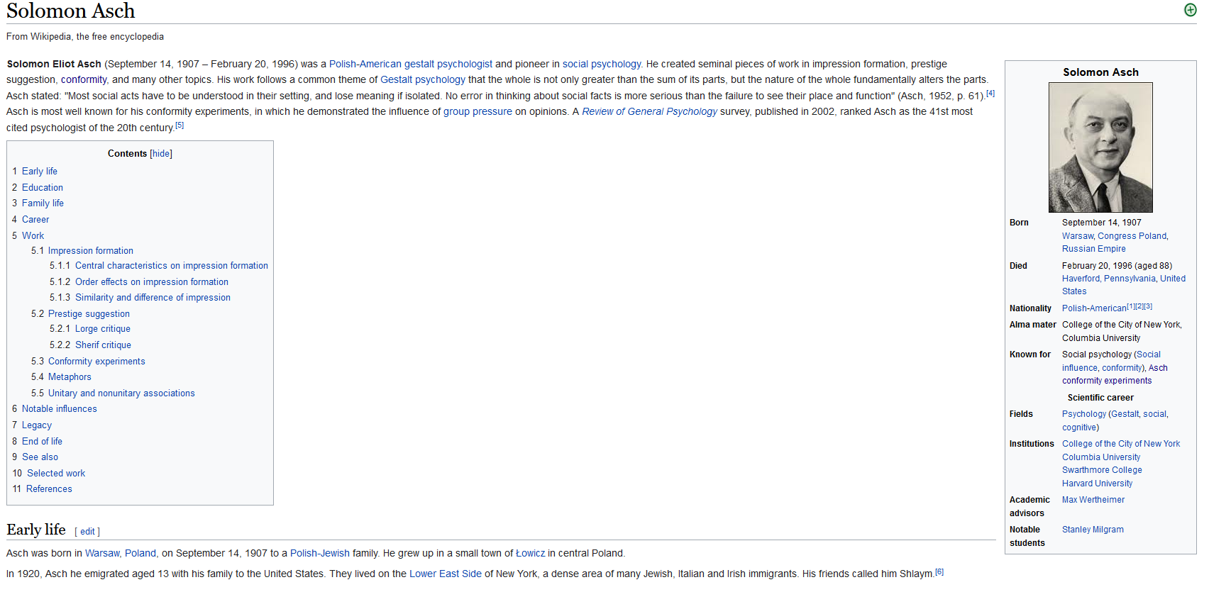This screenshot has width=1209, height=592.
Task: Jump to Prestige suggestion subsection
Action: tap(89, 314)
